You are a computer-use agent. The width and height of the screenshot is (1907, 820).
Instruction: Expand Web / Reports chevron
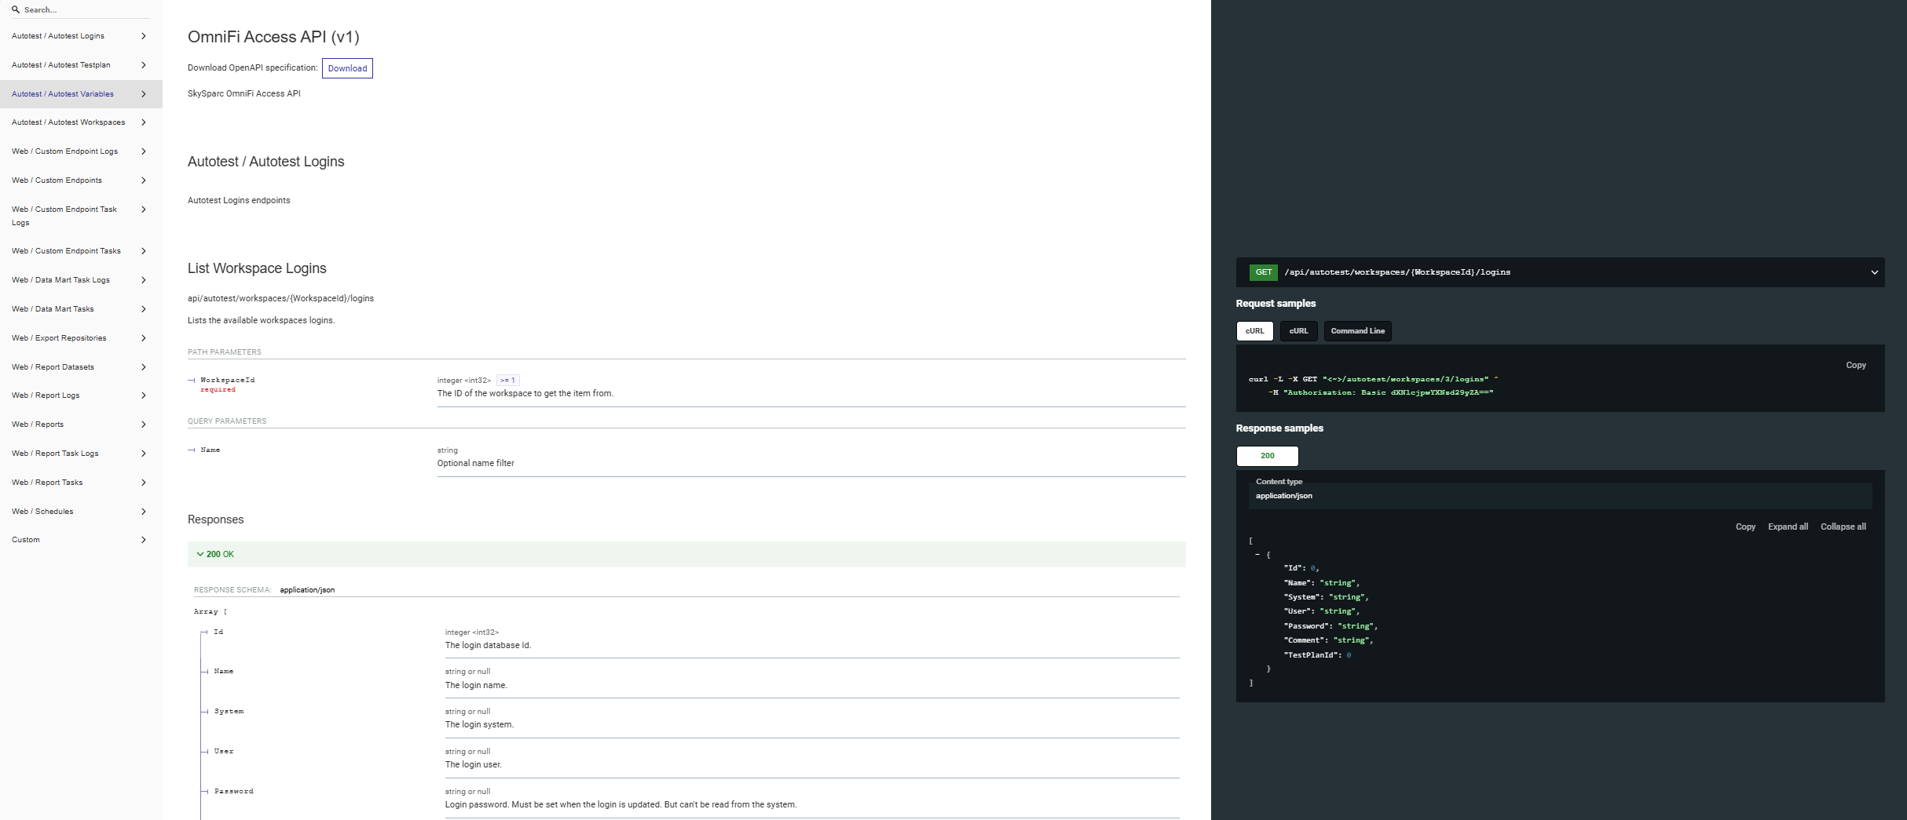coord(144,425)
